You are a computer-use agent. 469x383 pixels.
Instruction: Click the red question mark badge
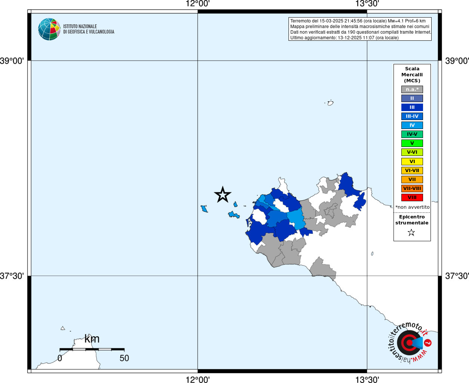pos(428,343)
